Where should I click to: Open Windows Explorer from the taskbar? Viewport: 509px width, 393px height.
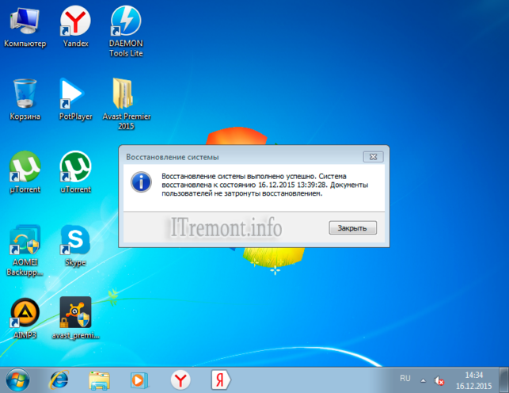[99, 380]
